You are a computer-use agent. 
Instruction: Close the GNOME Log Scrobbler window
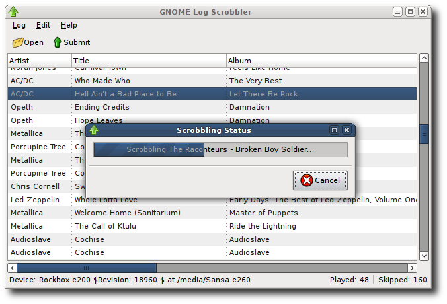tap(423, 12)
